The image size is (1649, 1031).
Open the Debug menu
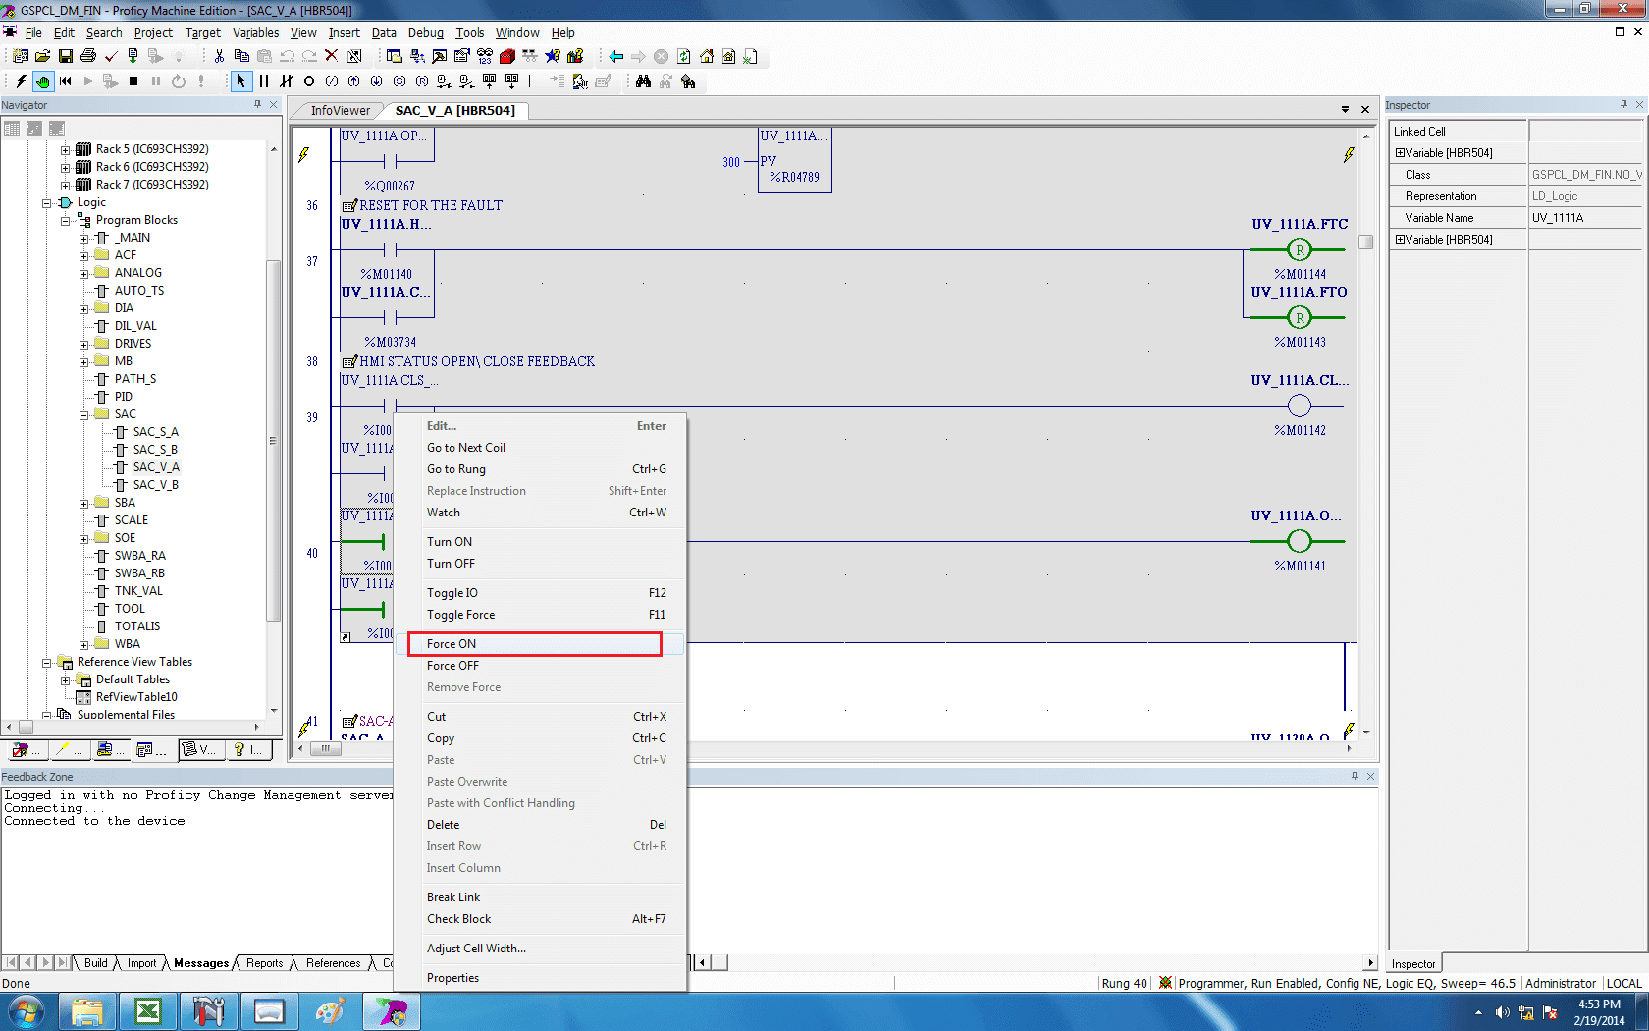(425, 32)
